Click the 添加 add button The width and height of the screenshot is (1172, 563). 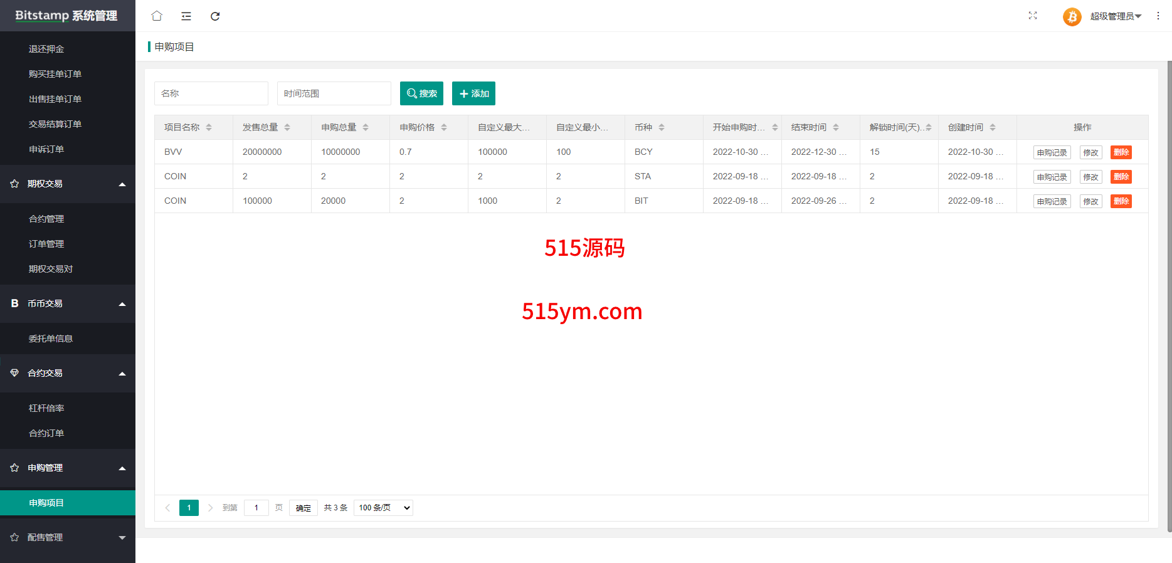pyautogui.click(x=473, y=93)
